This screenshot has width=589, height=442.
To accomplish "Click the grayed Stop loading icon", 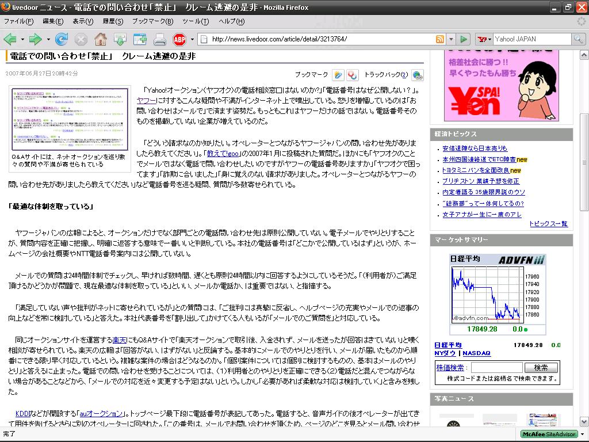I will 81,39.
